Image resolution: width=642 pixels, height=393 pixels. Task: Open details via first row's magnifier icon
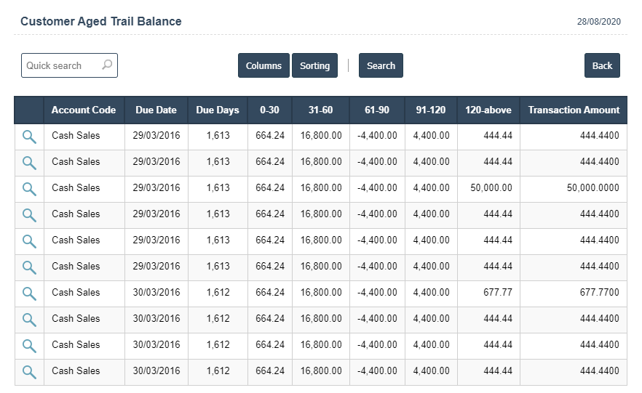point(29,137)
